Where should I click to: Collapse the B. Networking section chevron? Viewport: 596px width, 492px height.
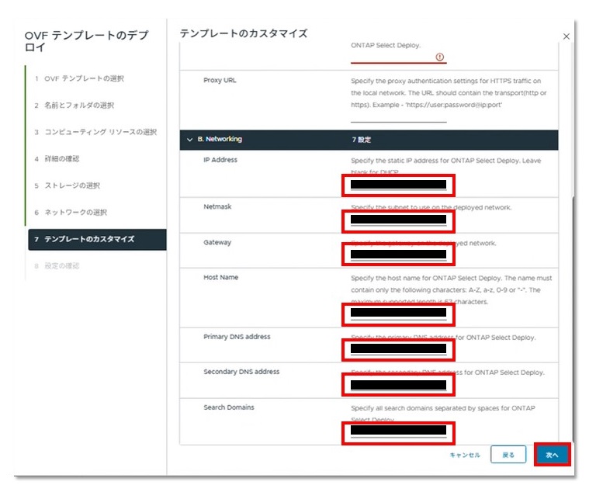pyautogui.click(x=189, y=140)
